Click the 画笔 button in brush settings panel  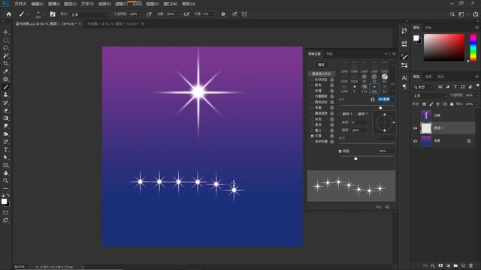coord(321,64)
